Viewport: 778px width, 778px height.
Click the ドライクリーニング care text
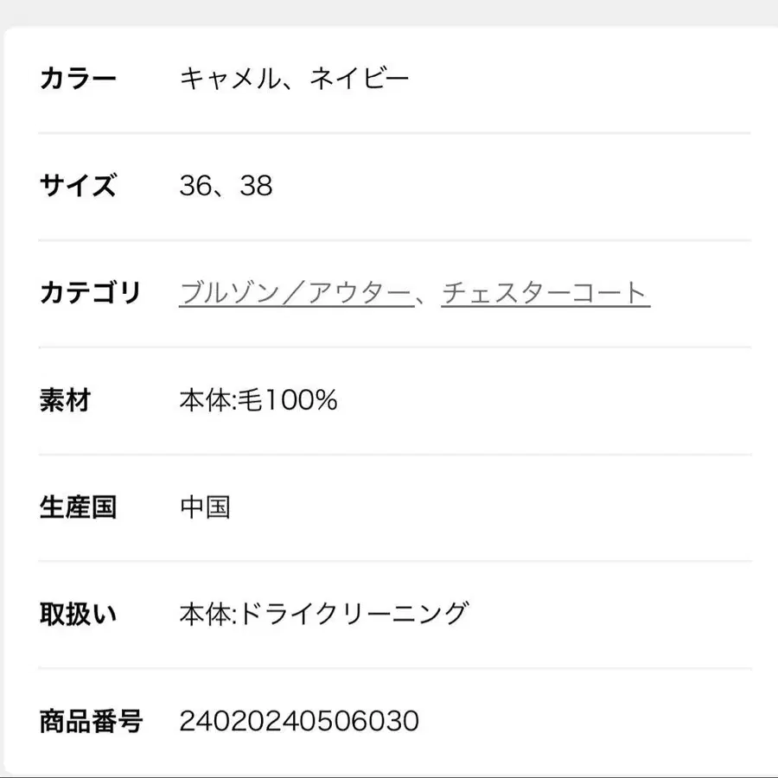[x=352, y=614]
